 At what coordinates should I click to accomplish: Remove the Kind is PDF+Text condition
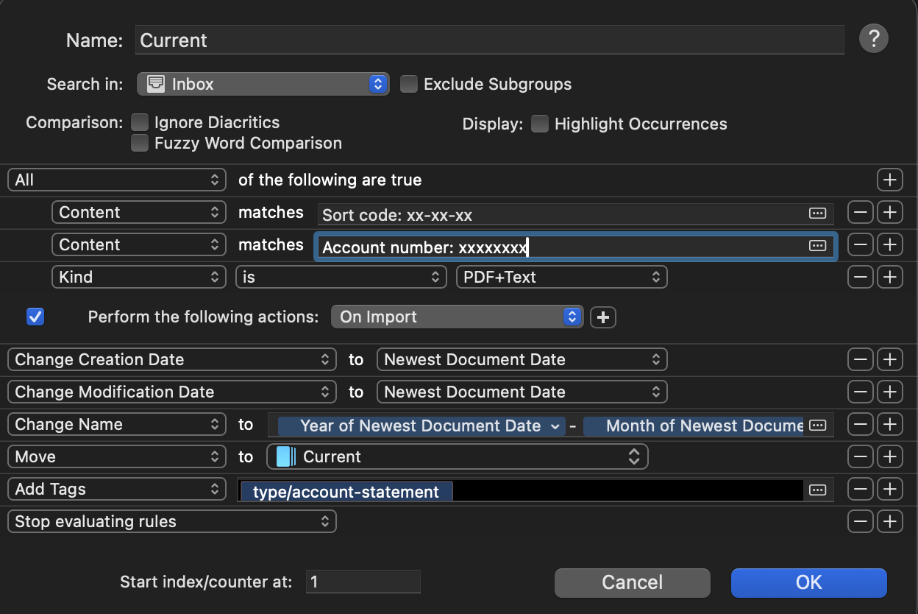860,278
